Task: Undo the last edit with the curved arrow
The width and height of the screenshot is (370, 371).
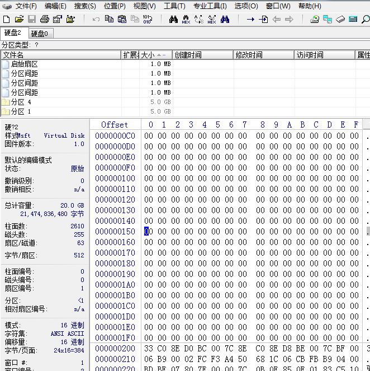Action: (x=96, y=19)
